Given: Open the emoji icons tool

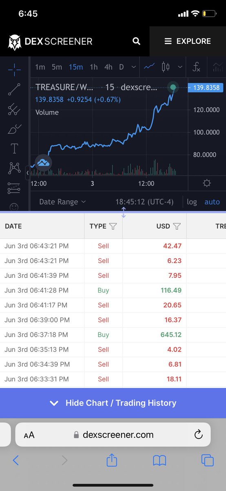Looking at the screenshot, I should pyautogui.click(x=15, y=207).
